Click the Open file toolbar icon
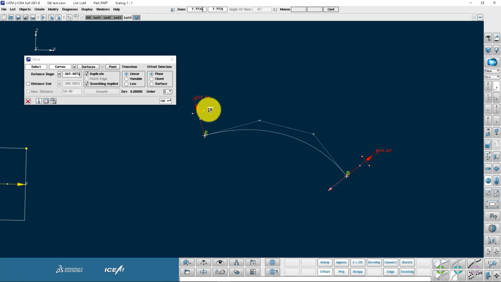The width and height of the screenshot is (501, 282). (x=11, y=18)
